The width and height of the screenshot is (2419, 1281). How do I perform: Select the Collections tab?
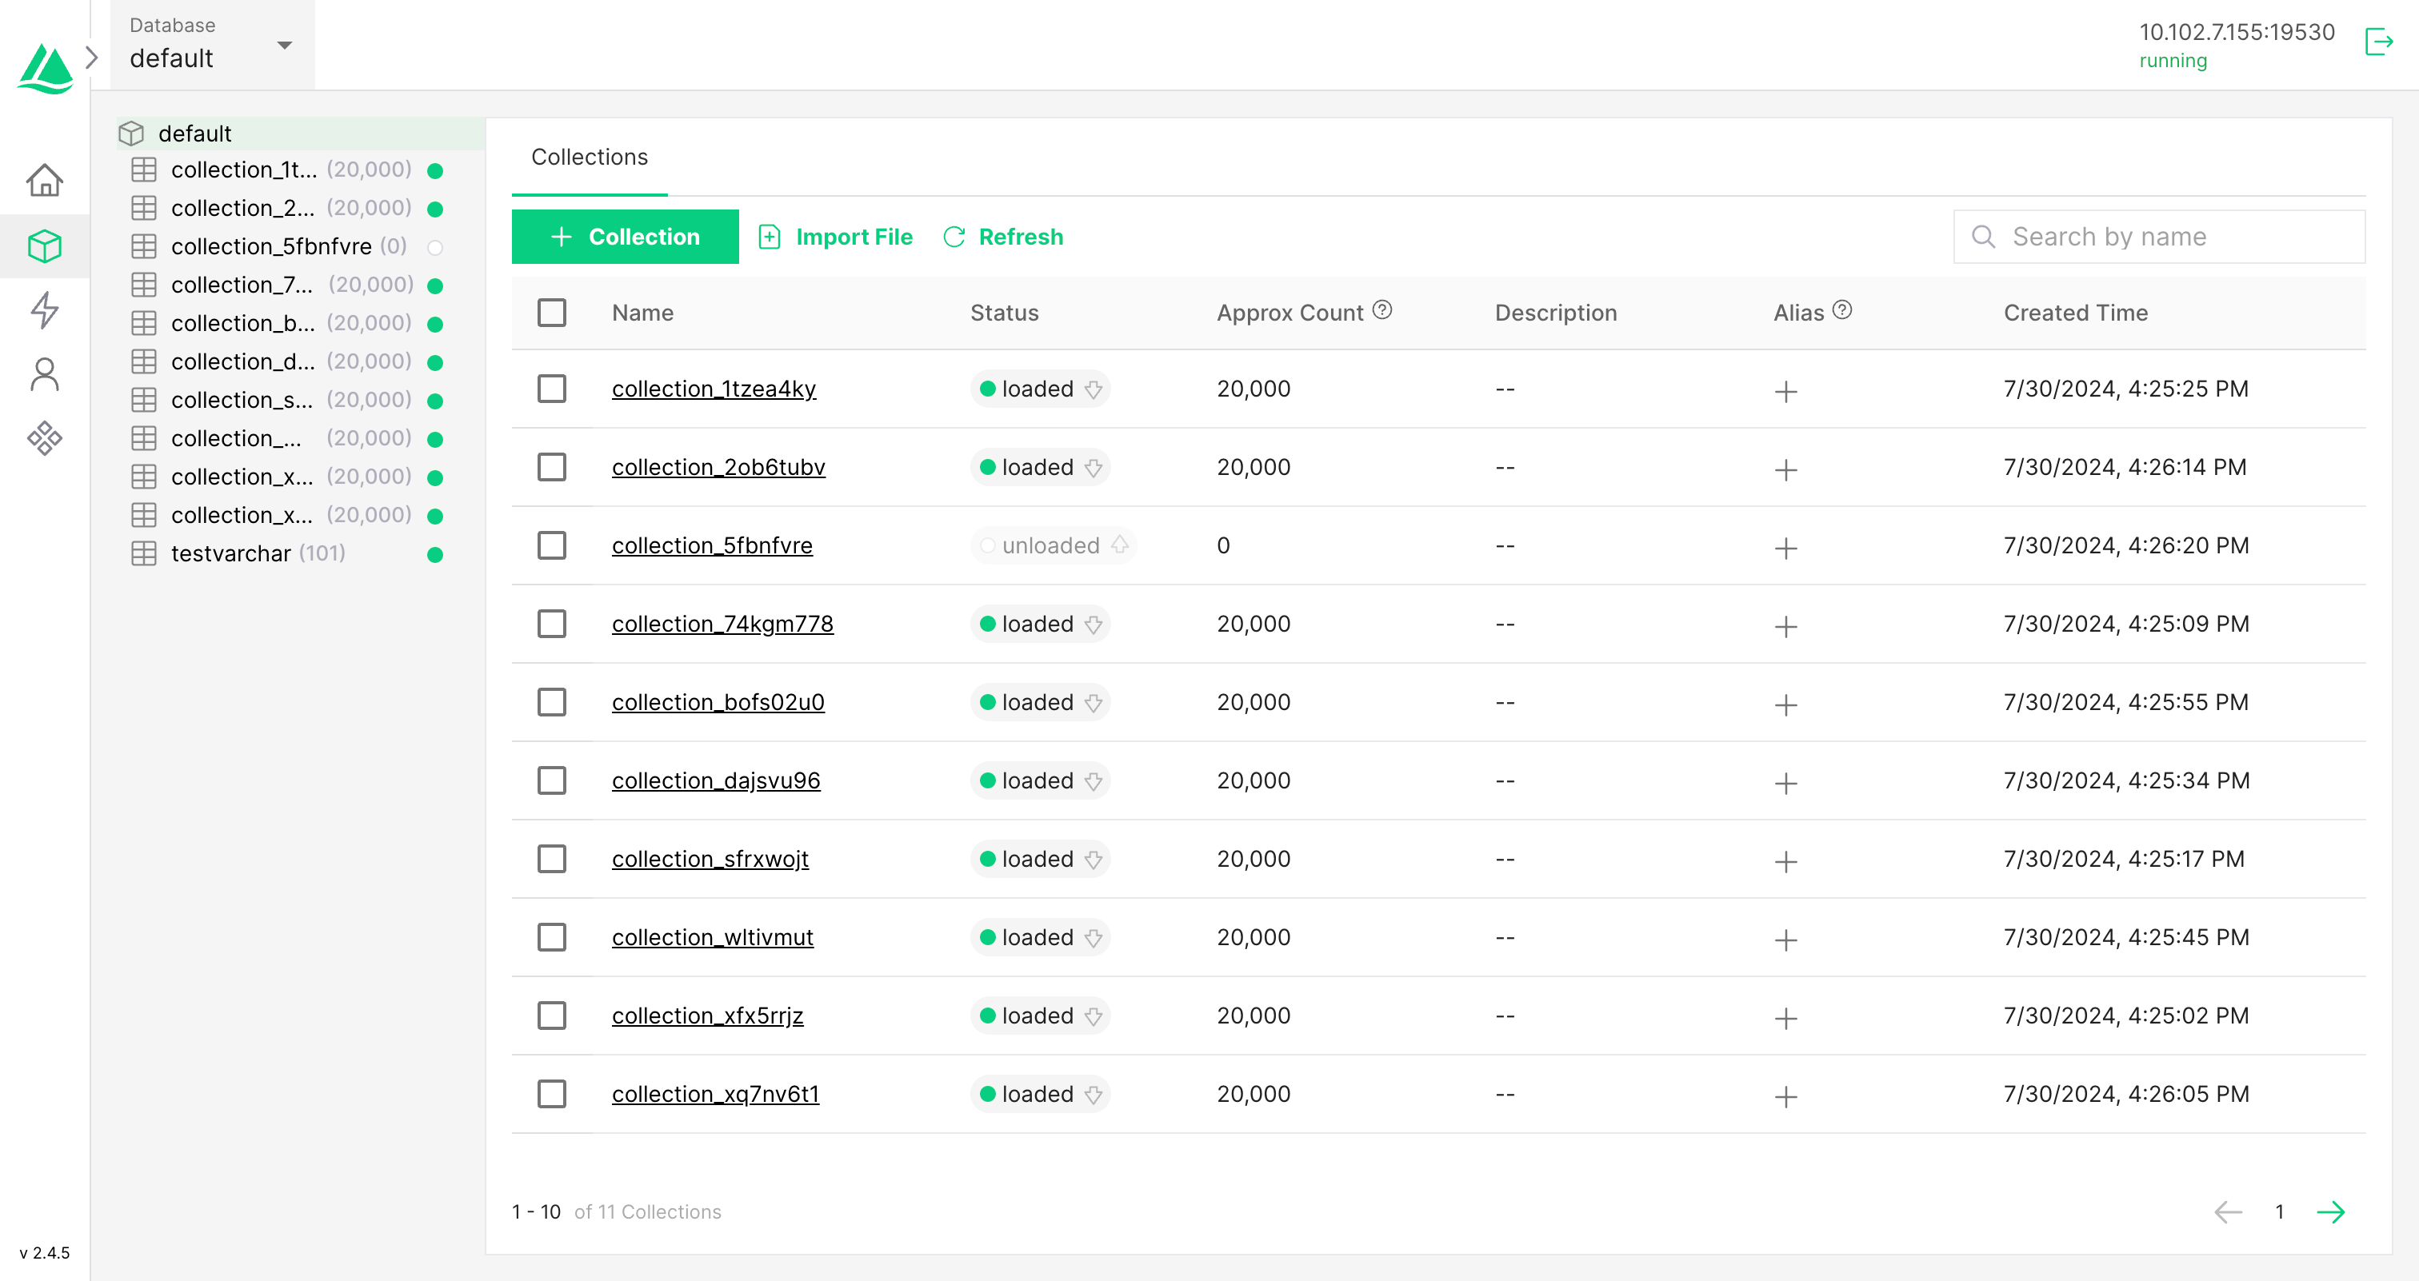coord(589,157)
